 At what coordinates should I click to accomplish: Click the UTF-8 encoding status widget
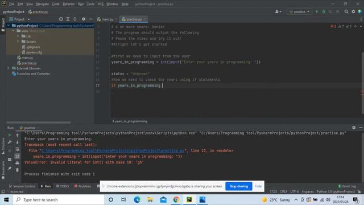[x=295, y=192]
